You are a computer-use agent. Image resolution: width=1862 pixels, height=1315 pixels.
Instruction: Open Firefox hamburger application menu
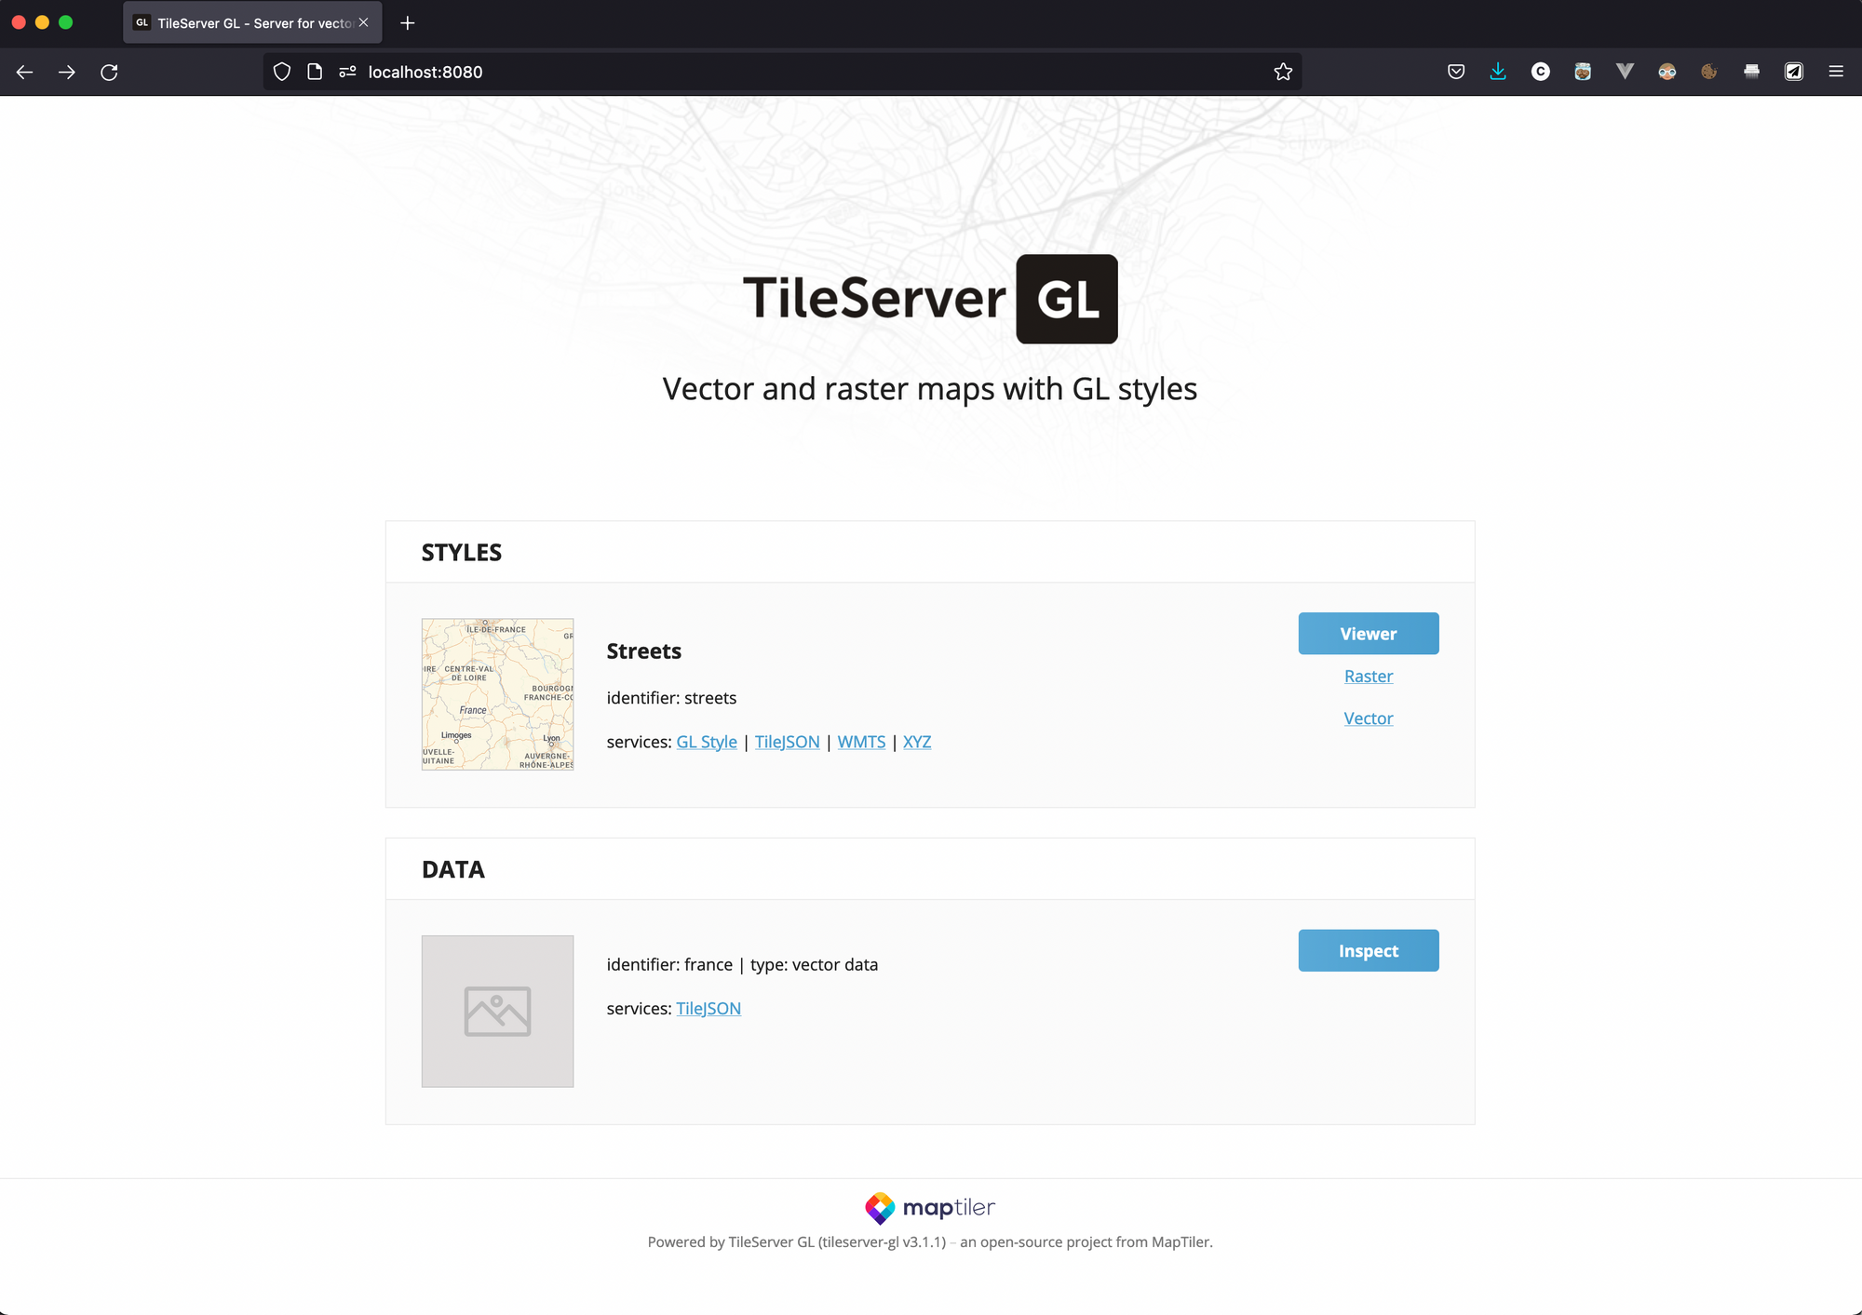(x=1836, y=72)
